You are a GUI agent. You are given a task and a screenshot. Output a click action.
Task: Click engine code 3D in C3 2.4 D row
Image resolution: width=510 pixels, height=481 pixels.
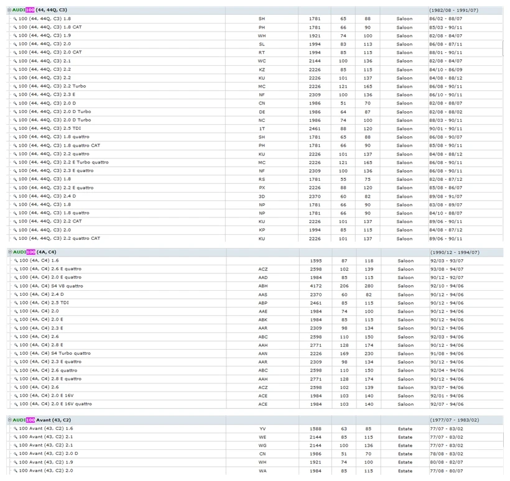262,196
